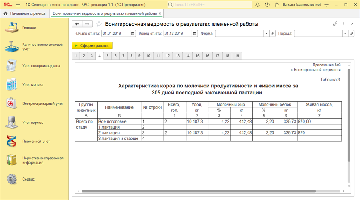Expand the Порода dropdown list

click(x=345, y=34)
